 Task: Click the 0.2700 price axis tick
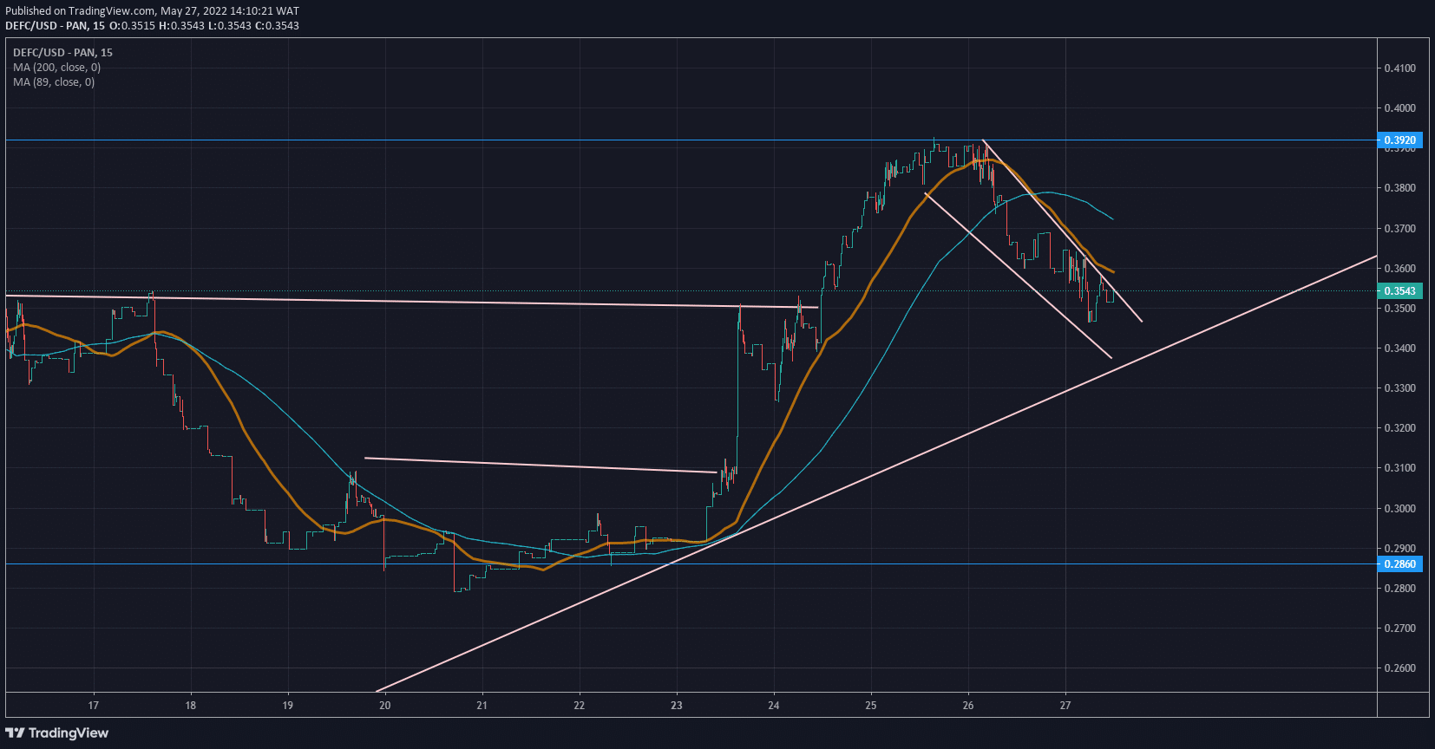[1399, 629]
